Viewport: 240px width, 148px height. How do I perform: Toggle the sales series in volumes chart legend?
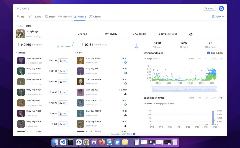(171, 104)
